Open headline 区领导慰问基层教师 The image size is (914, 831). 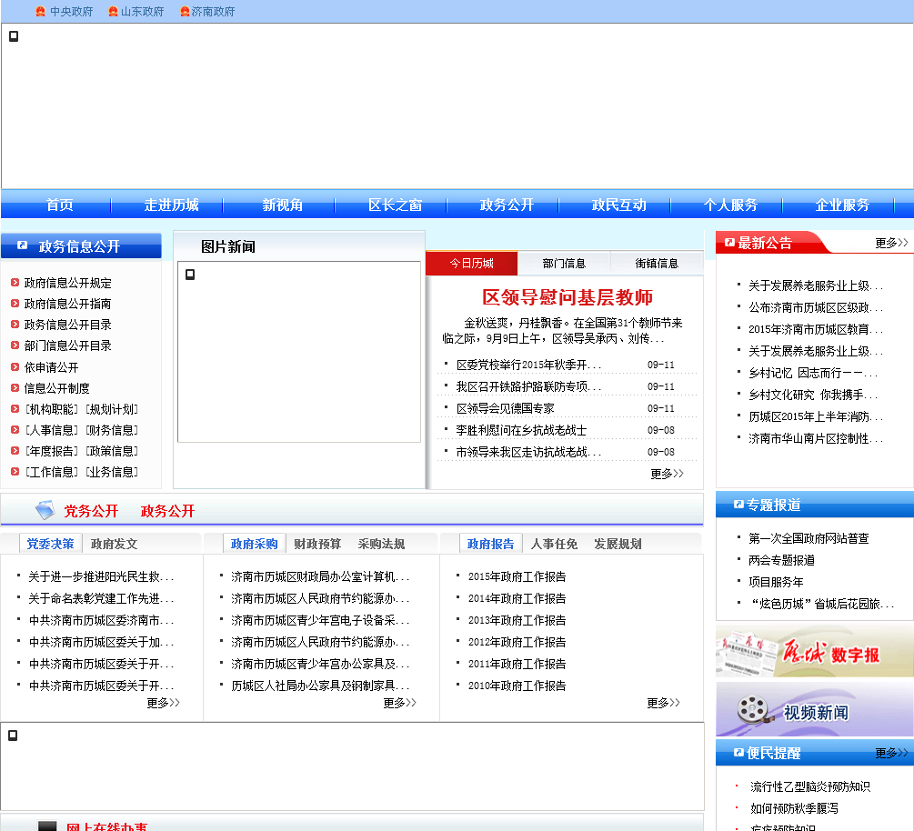[x=567, y=297]
